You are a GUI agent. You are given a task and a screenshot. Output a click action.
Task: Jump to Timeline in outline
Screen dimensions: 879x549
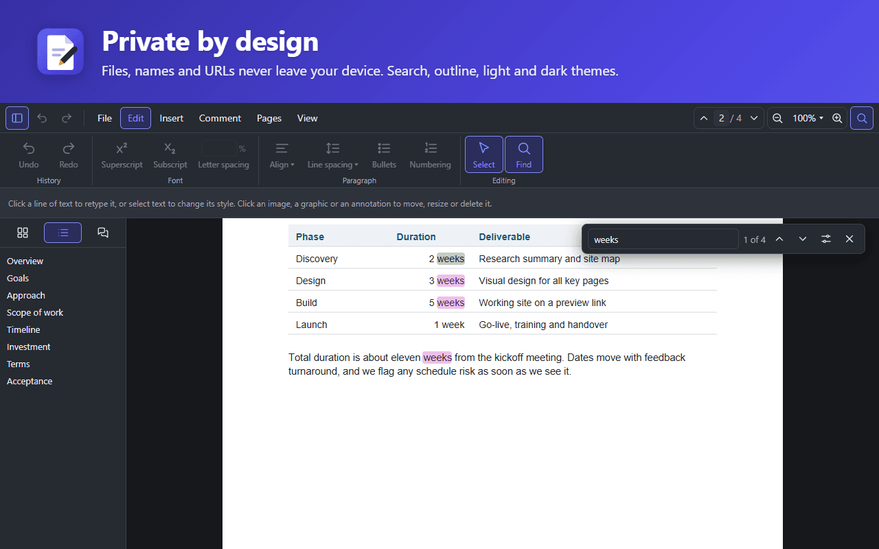[x=23, y=329]
